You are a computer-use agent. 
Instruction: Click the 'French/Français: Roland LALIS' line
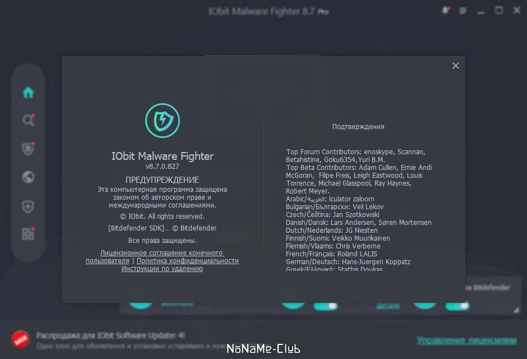[x=331, y=254]
